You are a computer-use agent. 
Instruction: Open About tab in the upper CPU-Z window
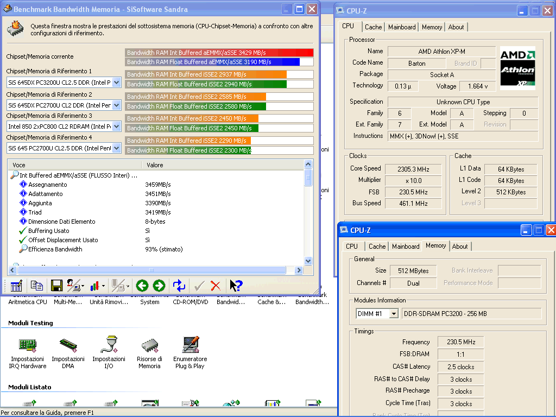click(456, 27)
